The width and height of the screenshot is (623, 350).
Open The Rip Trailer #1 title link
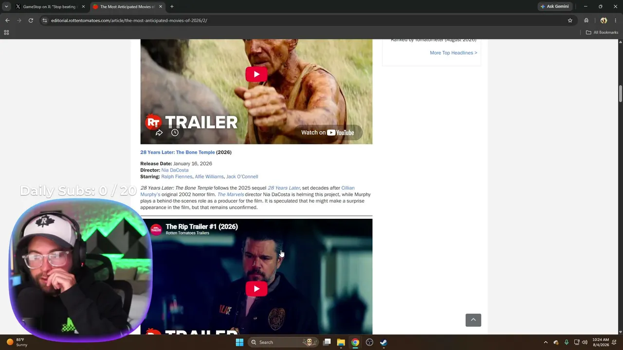point(202,227)
